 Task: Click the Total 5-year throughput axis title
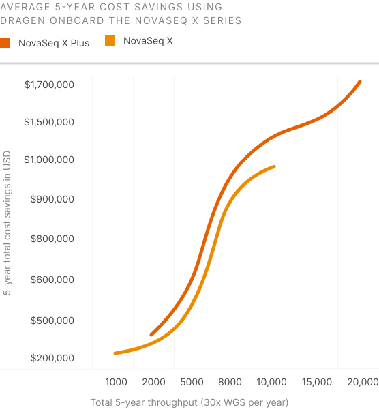pos(189,402)
